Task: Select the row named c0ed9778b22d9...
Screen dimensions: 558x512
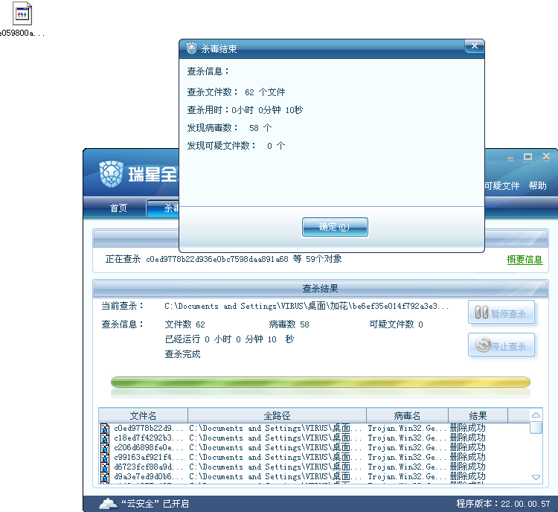Action: (x=314, y=428)
